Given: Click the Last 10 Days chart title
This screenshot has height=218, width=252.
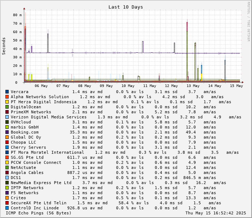Looking at the screenshot, I should tap(125, 7).
